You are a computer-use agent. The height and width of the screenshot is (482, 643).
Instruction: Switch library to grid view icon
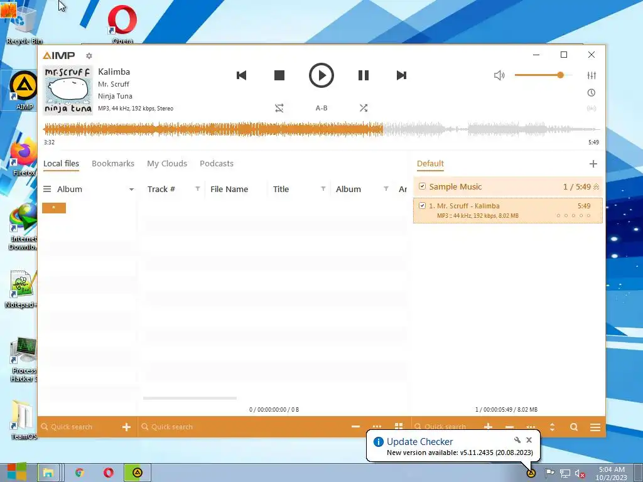pyautogui.click(x=399, y=427)
